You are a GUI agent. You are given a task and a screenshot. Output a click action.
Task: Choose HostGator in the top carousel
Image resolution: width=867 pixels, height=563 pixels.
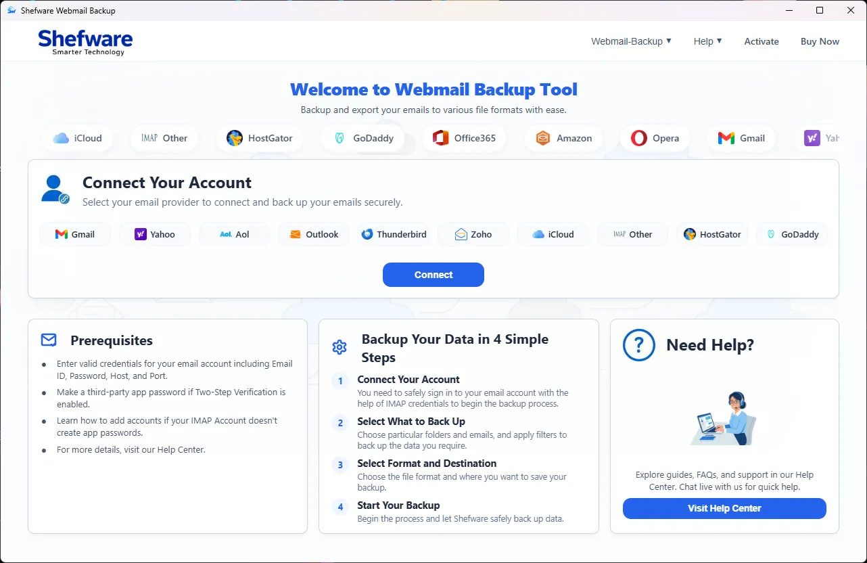click(x=259, y=138)
